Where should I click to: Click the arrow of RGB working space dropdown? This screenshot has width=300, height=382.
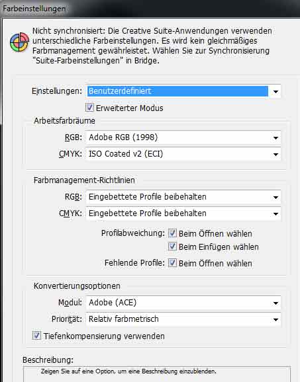275,138
